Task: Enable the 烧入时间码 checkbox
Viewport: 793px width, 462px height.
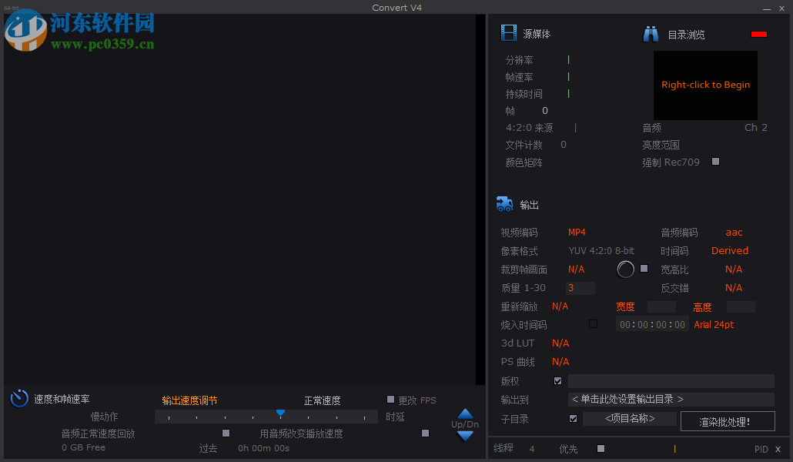Action: click(x=592, y=324)
